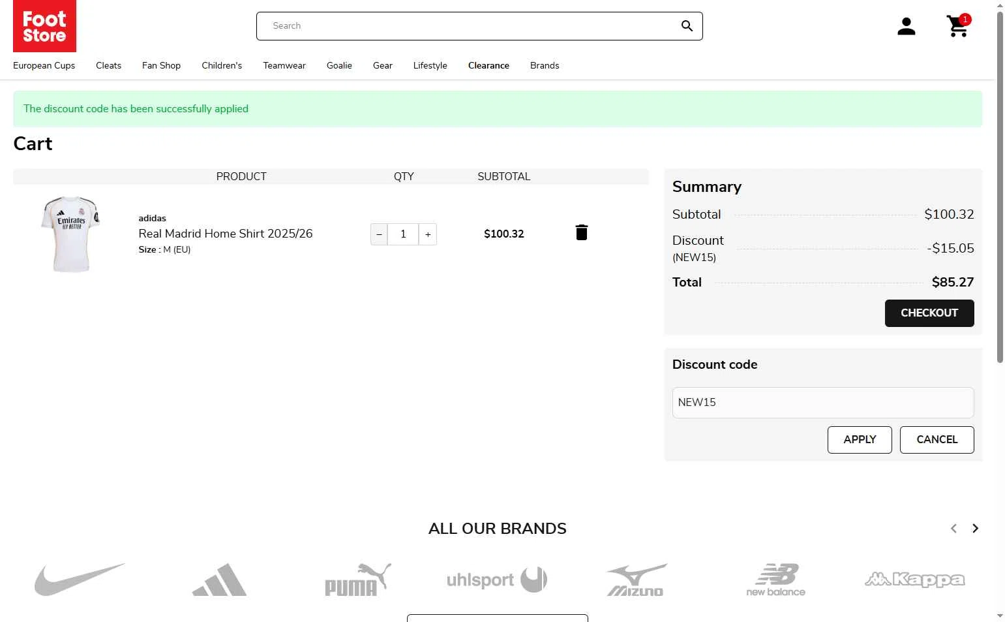Screen dimensions: 1005x622
Task: Click the $100.32 summary subtotal value
Action: (x=949, y=214)
